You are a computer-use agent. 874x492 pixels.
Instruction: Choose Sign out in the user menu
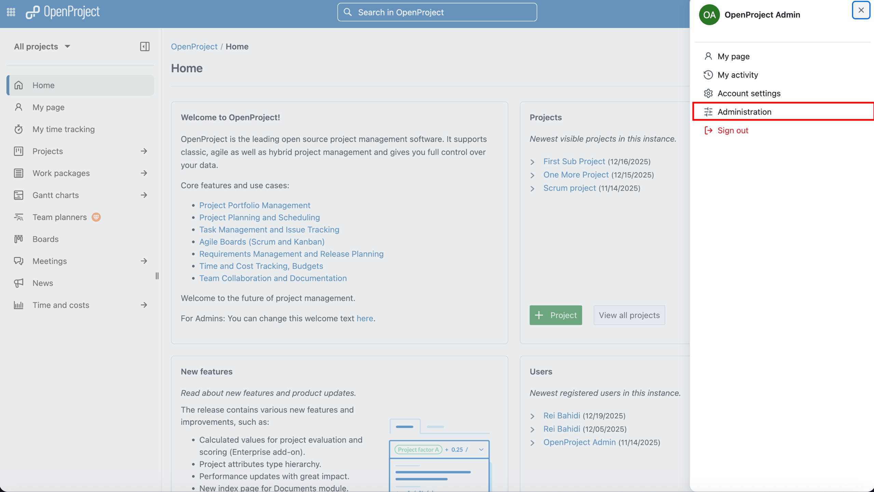click(782, 130)
